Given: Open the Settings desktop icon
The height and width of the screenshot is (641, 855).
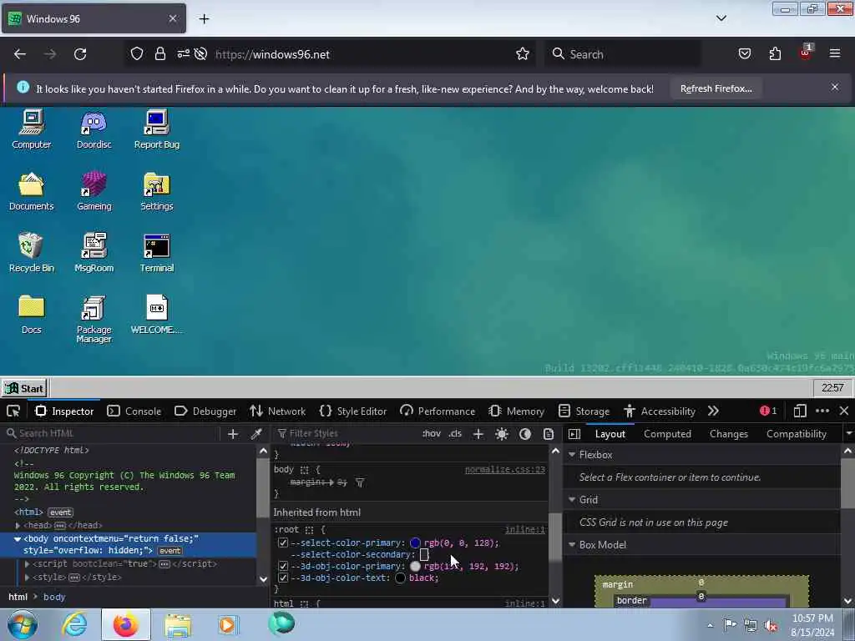Looking at the screenshot, I should point(156,191).
